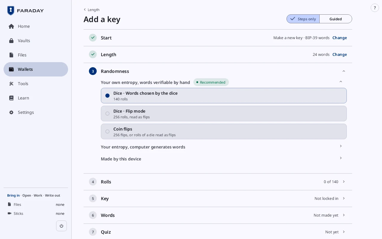This screenshot has height=239, width=382.
Task: Switch to Steps only mode
Action: 303,19
